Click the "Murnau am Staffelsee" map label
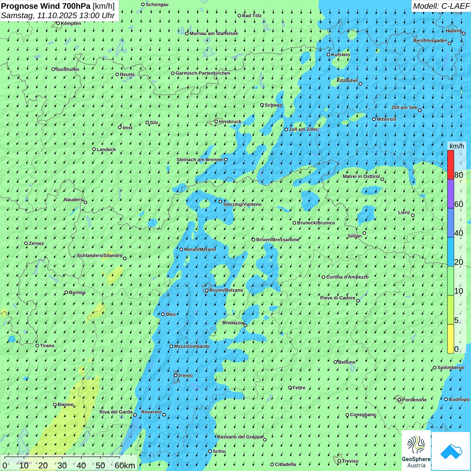The image size is (471, 471). tap(214, 33)
